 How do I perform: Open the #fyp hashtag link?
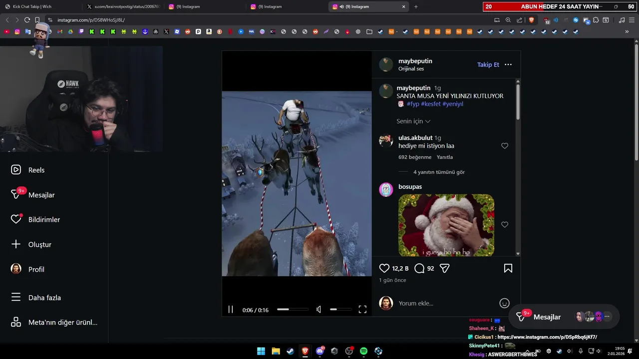pos(413,104)
